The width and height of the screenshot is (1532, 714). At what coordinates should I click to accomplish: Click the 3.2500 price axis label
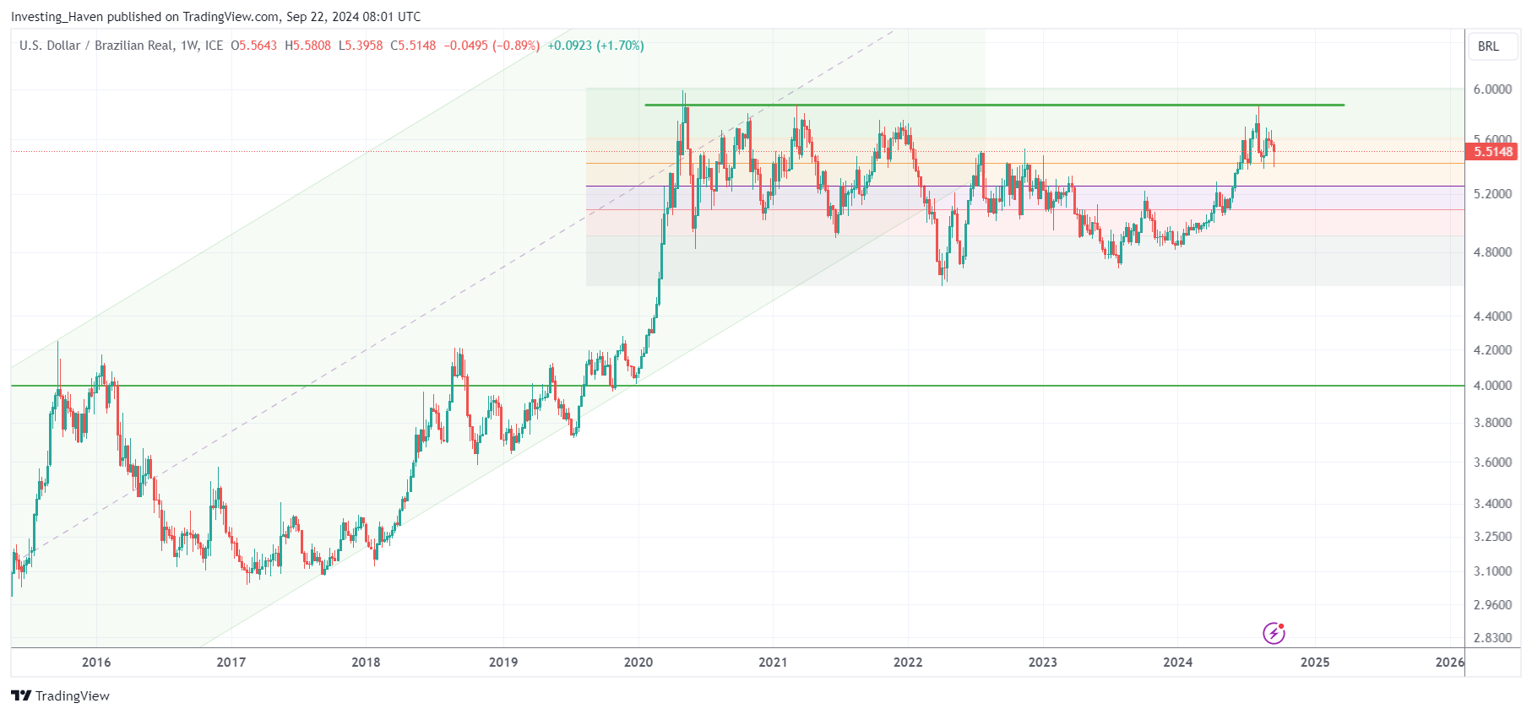(1492, 537)
